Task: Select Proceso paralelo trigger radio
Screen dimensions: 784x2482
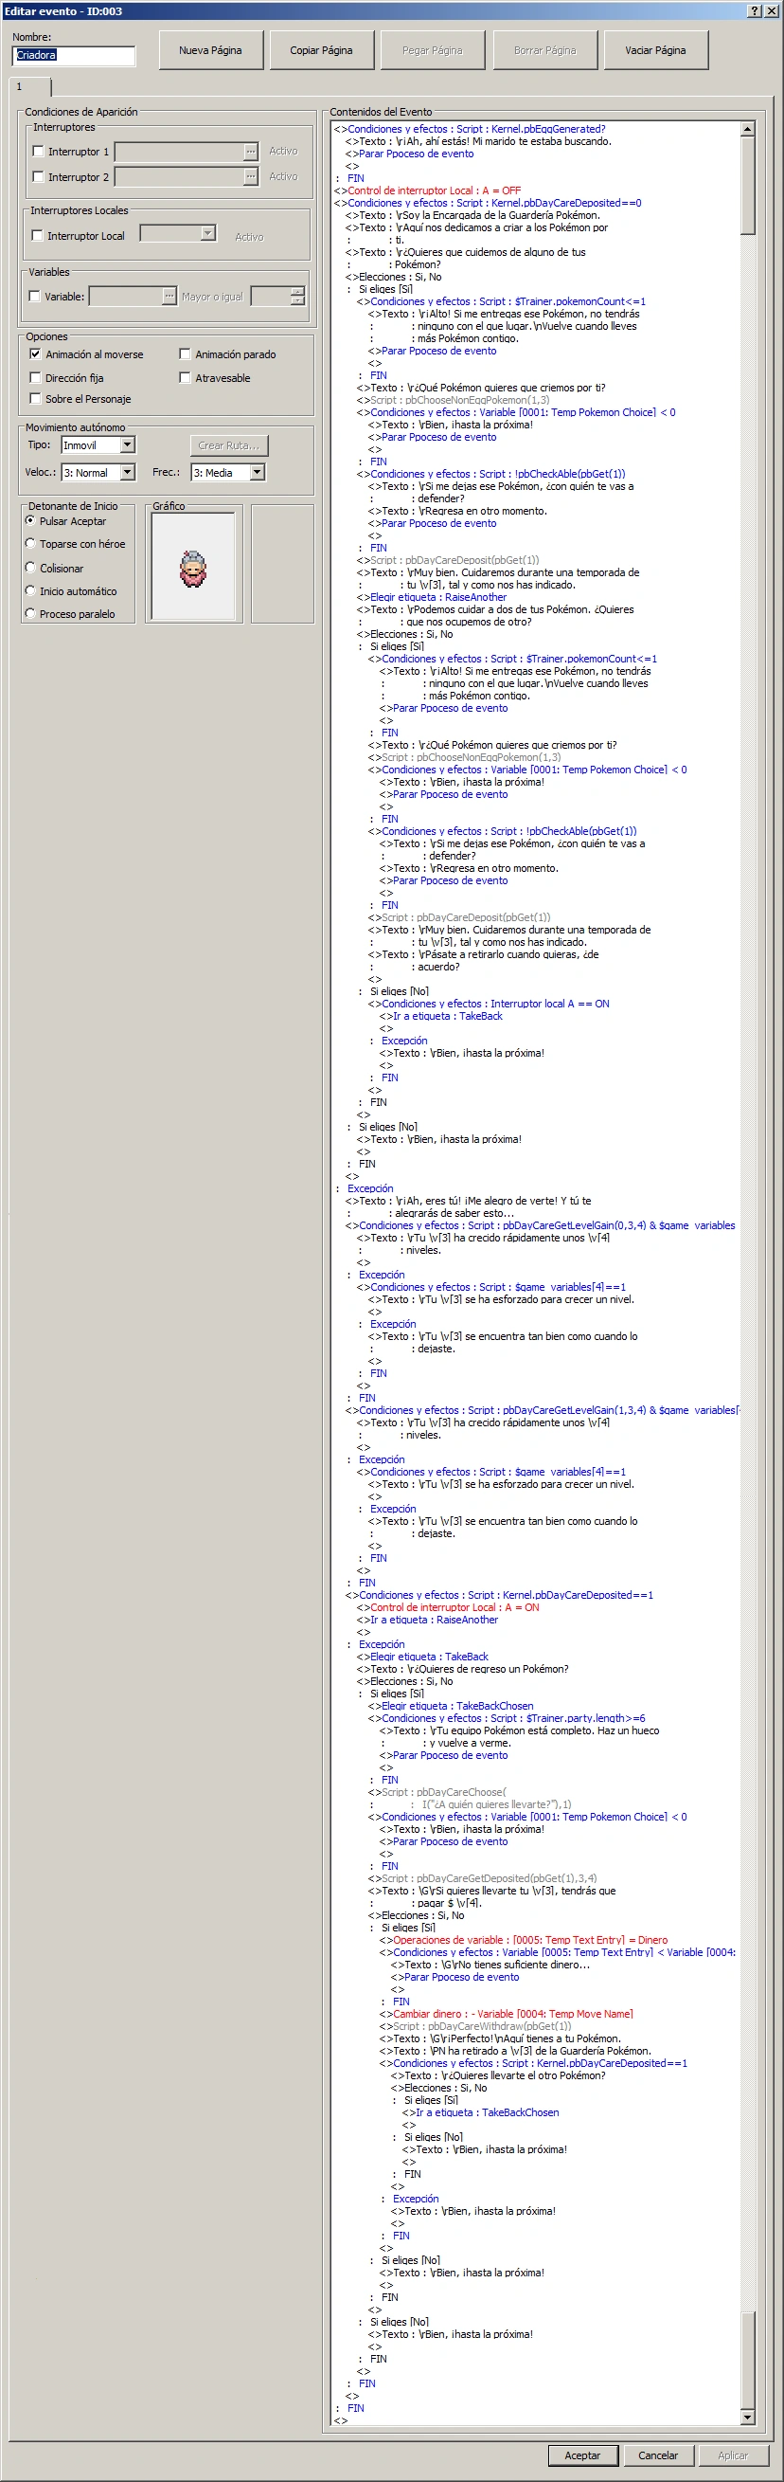Action: point(30,614)
